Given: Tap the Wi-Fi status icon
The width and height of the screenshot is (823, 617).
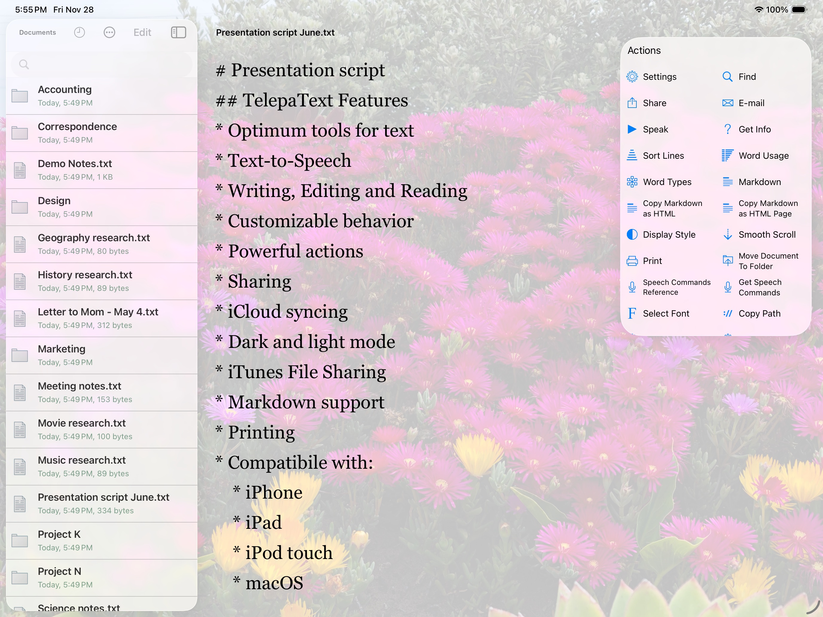Looking at the screenshot, I should (759, 10).
